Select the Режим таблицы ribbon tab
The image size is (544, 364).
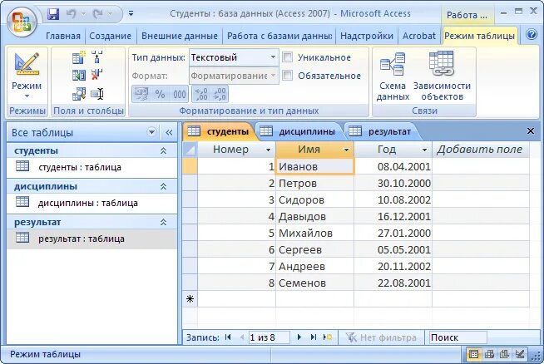click(479, 36)
